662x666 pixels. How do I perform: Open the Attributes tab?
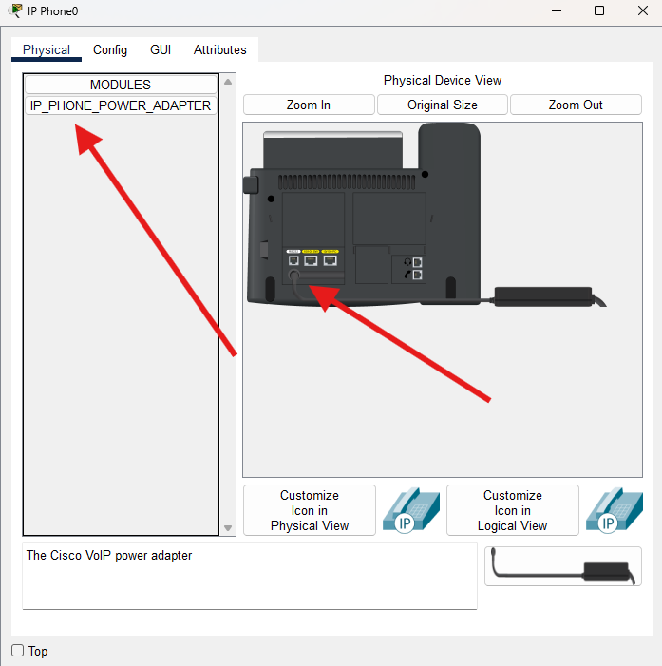(x=220, y=49)
